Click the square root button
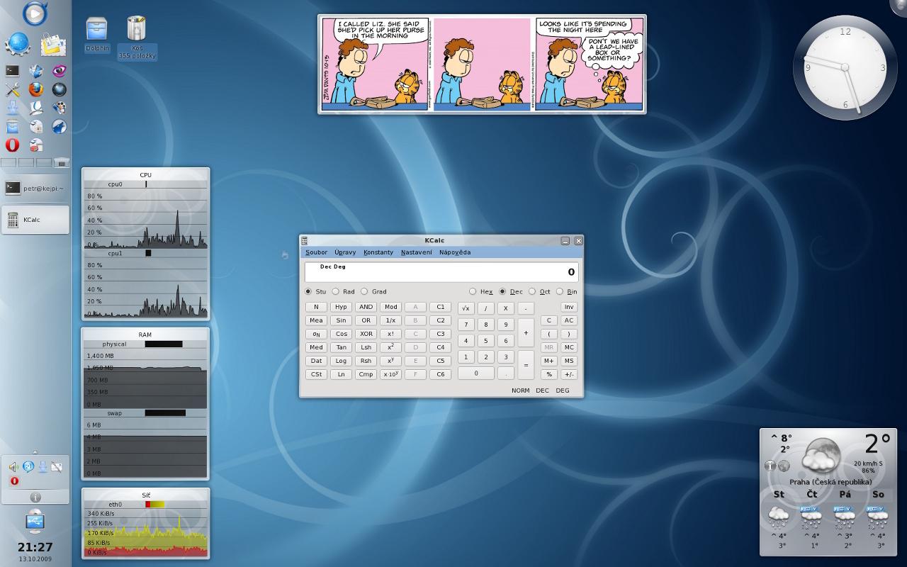 pos(466,308)
